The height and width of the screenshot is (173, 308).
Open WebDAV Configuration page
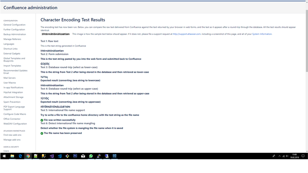(15, 124)
